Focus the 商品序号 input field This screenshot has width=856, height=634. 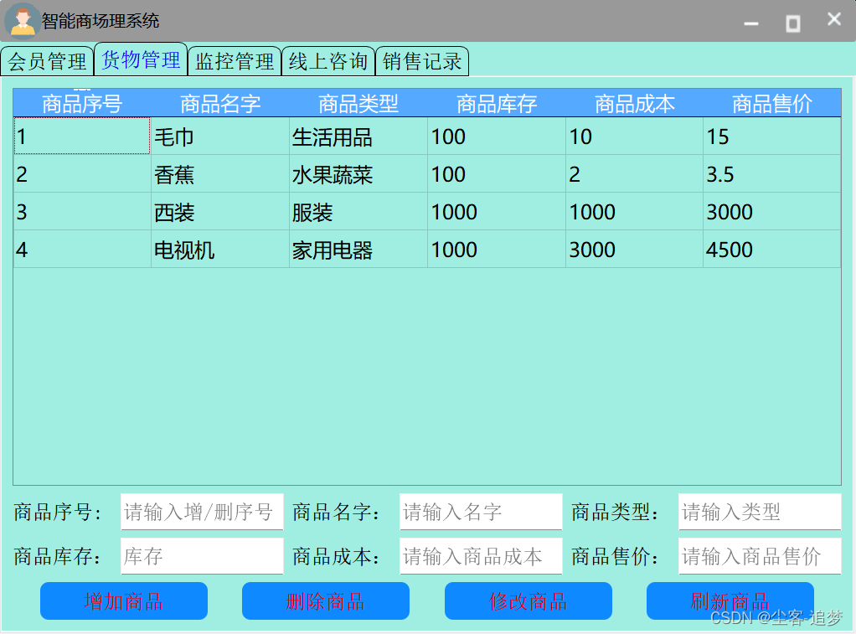[x=202, y=512]
